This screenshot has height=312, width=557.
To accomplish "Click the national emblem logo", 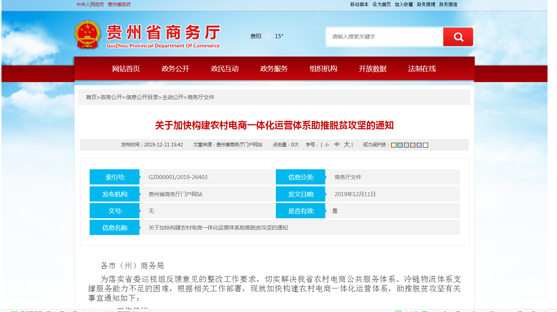I will 87,35.
